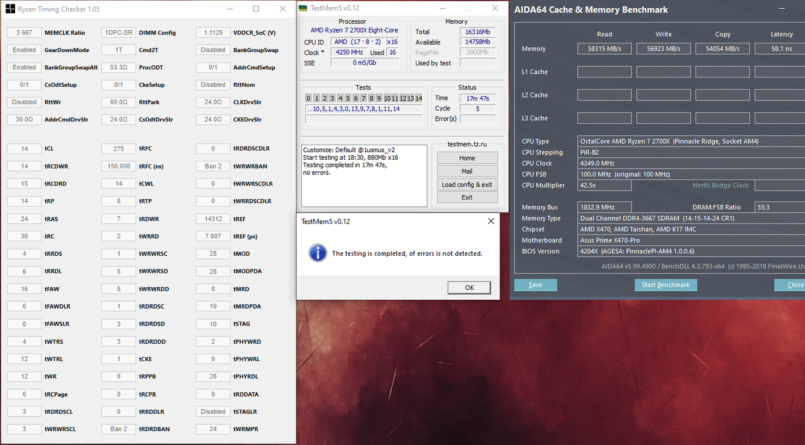Screen dimensions: 805x445
Task: Click RttPark value 60.0Ω
Action: (119, 102)
